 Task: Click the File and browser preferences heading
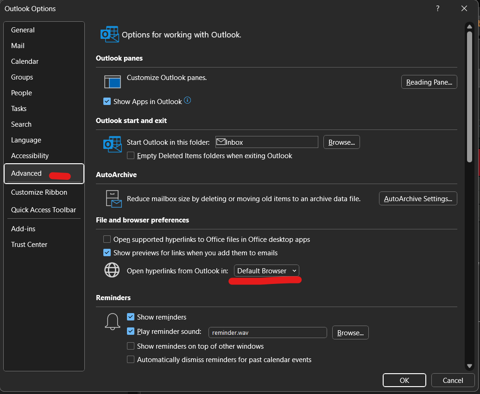tap(142, 220)
